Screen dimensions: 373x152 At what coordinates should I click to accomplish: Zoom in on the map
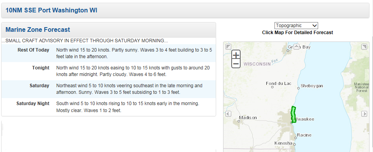click(236, 55)
